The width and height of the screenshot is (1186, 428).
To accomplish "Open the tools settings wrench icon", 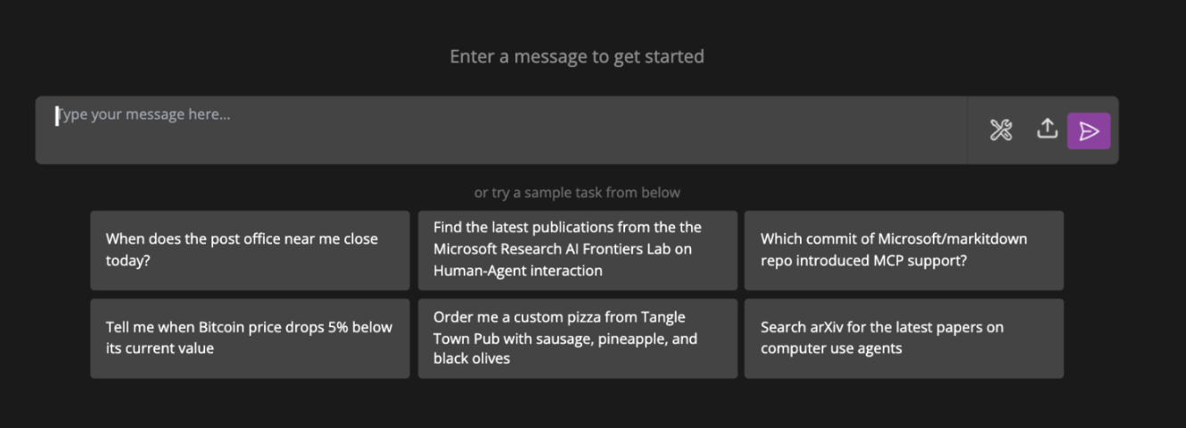I will pyautogui.click(x=1001, y=131).
